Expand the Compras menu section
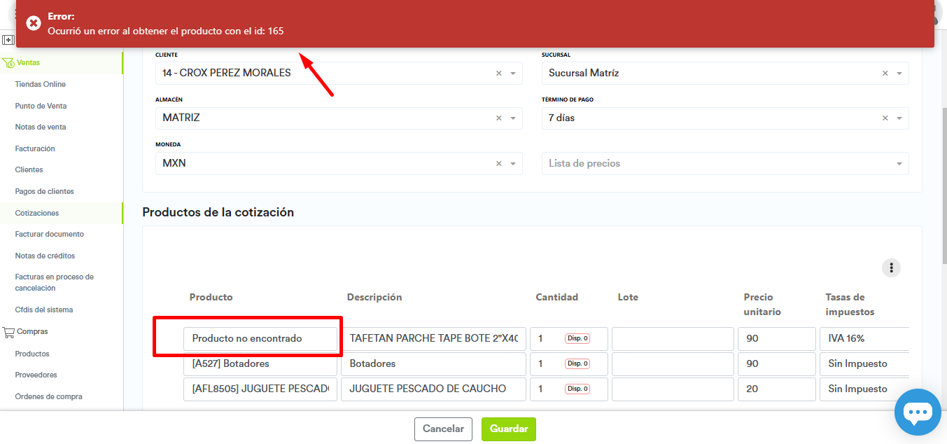 [x=32, y=331]
